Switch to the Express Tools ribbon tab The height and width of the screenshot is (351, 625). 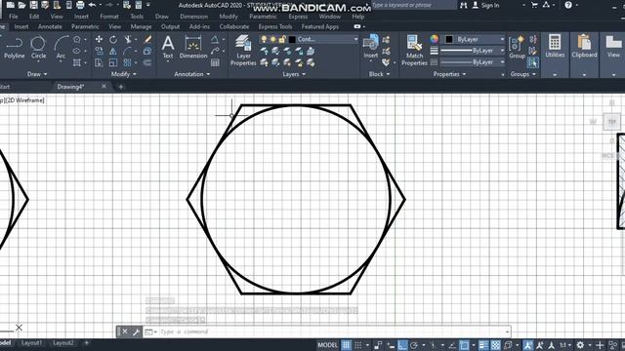coord(275,26)
